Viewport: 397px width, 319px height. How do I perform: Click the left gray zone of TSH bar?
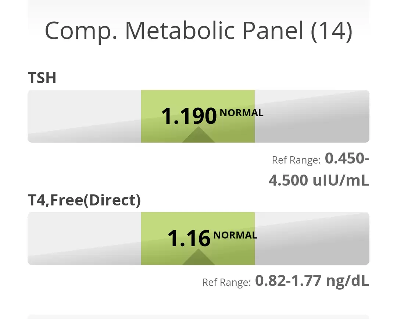(x=84, y=116)
